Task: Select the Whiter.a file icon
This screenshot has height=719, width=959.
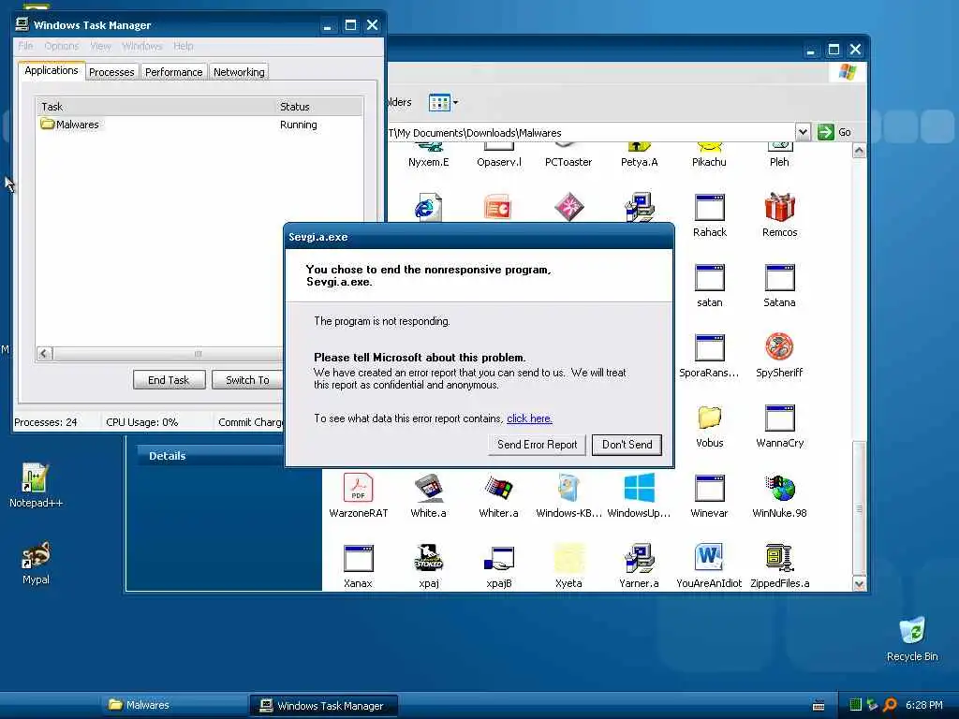Action: pos(498,488)
